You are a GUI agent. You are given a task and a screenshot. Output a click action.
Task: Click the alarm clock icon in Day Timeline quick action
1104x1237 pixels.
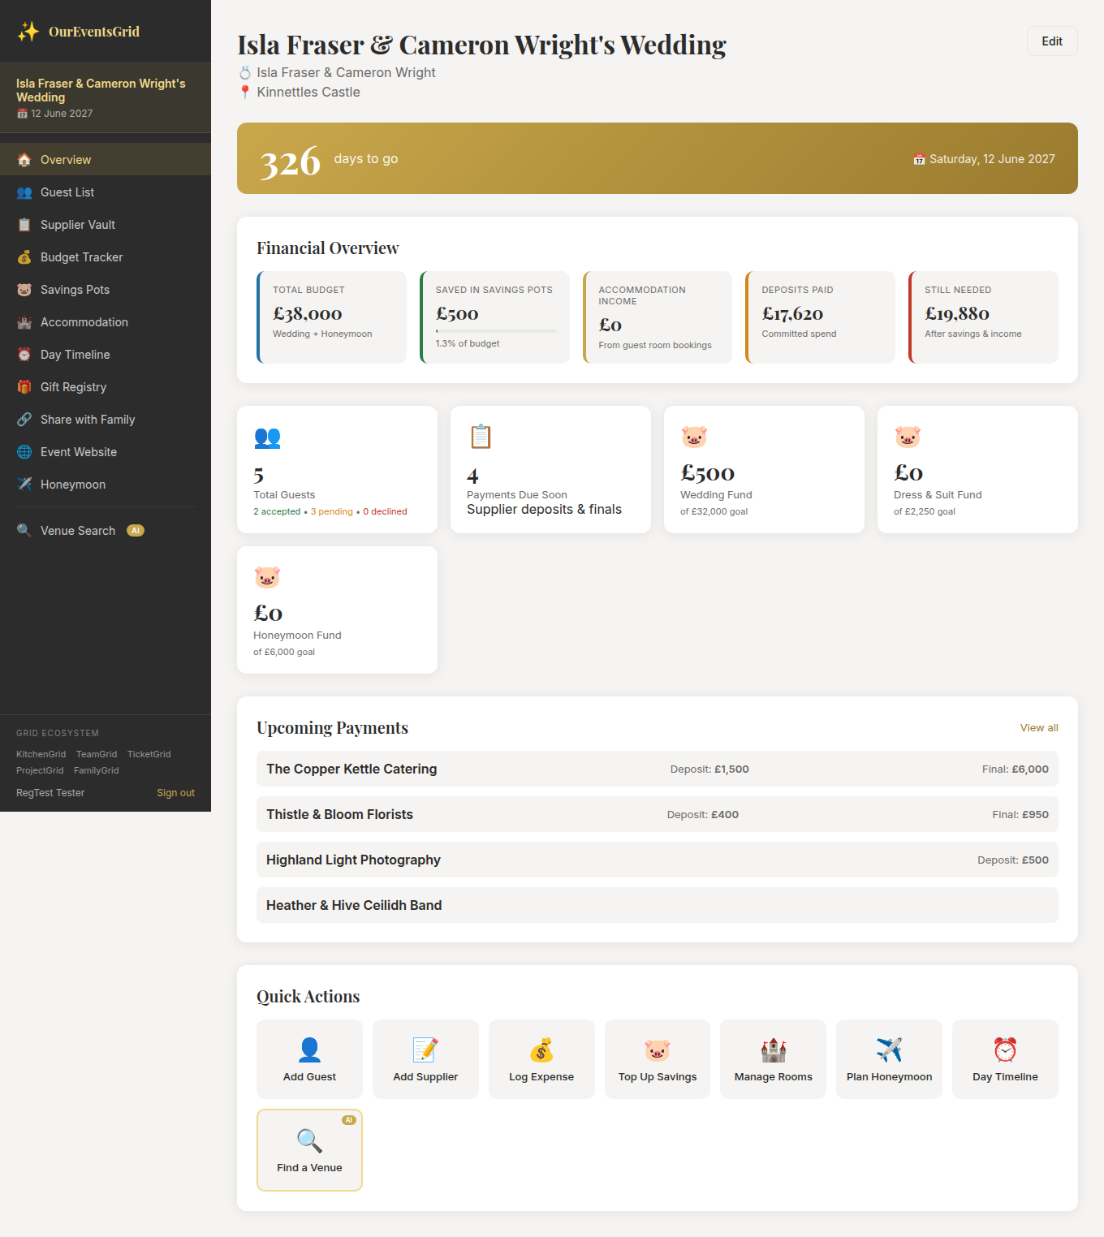[x=1005, y=1050]
